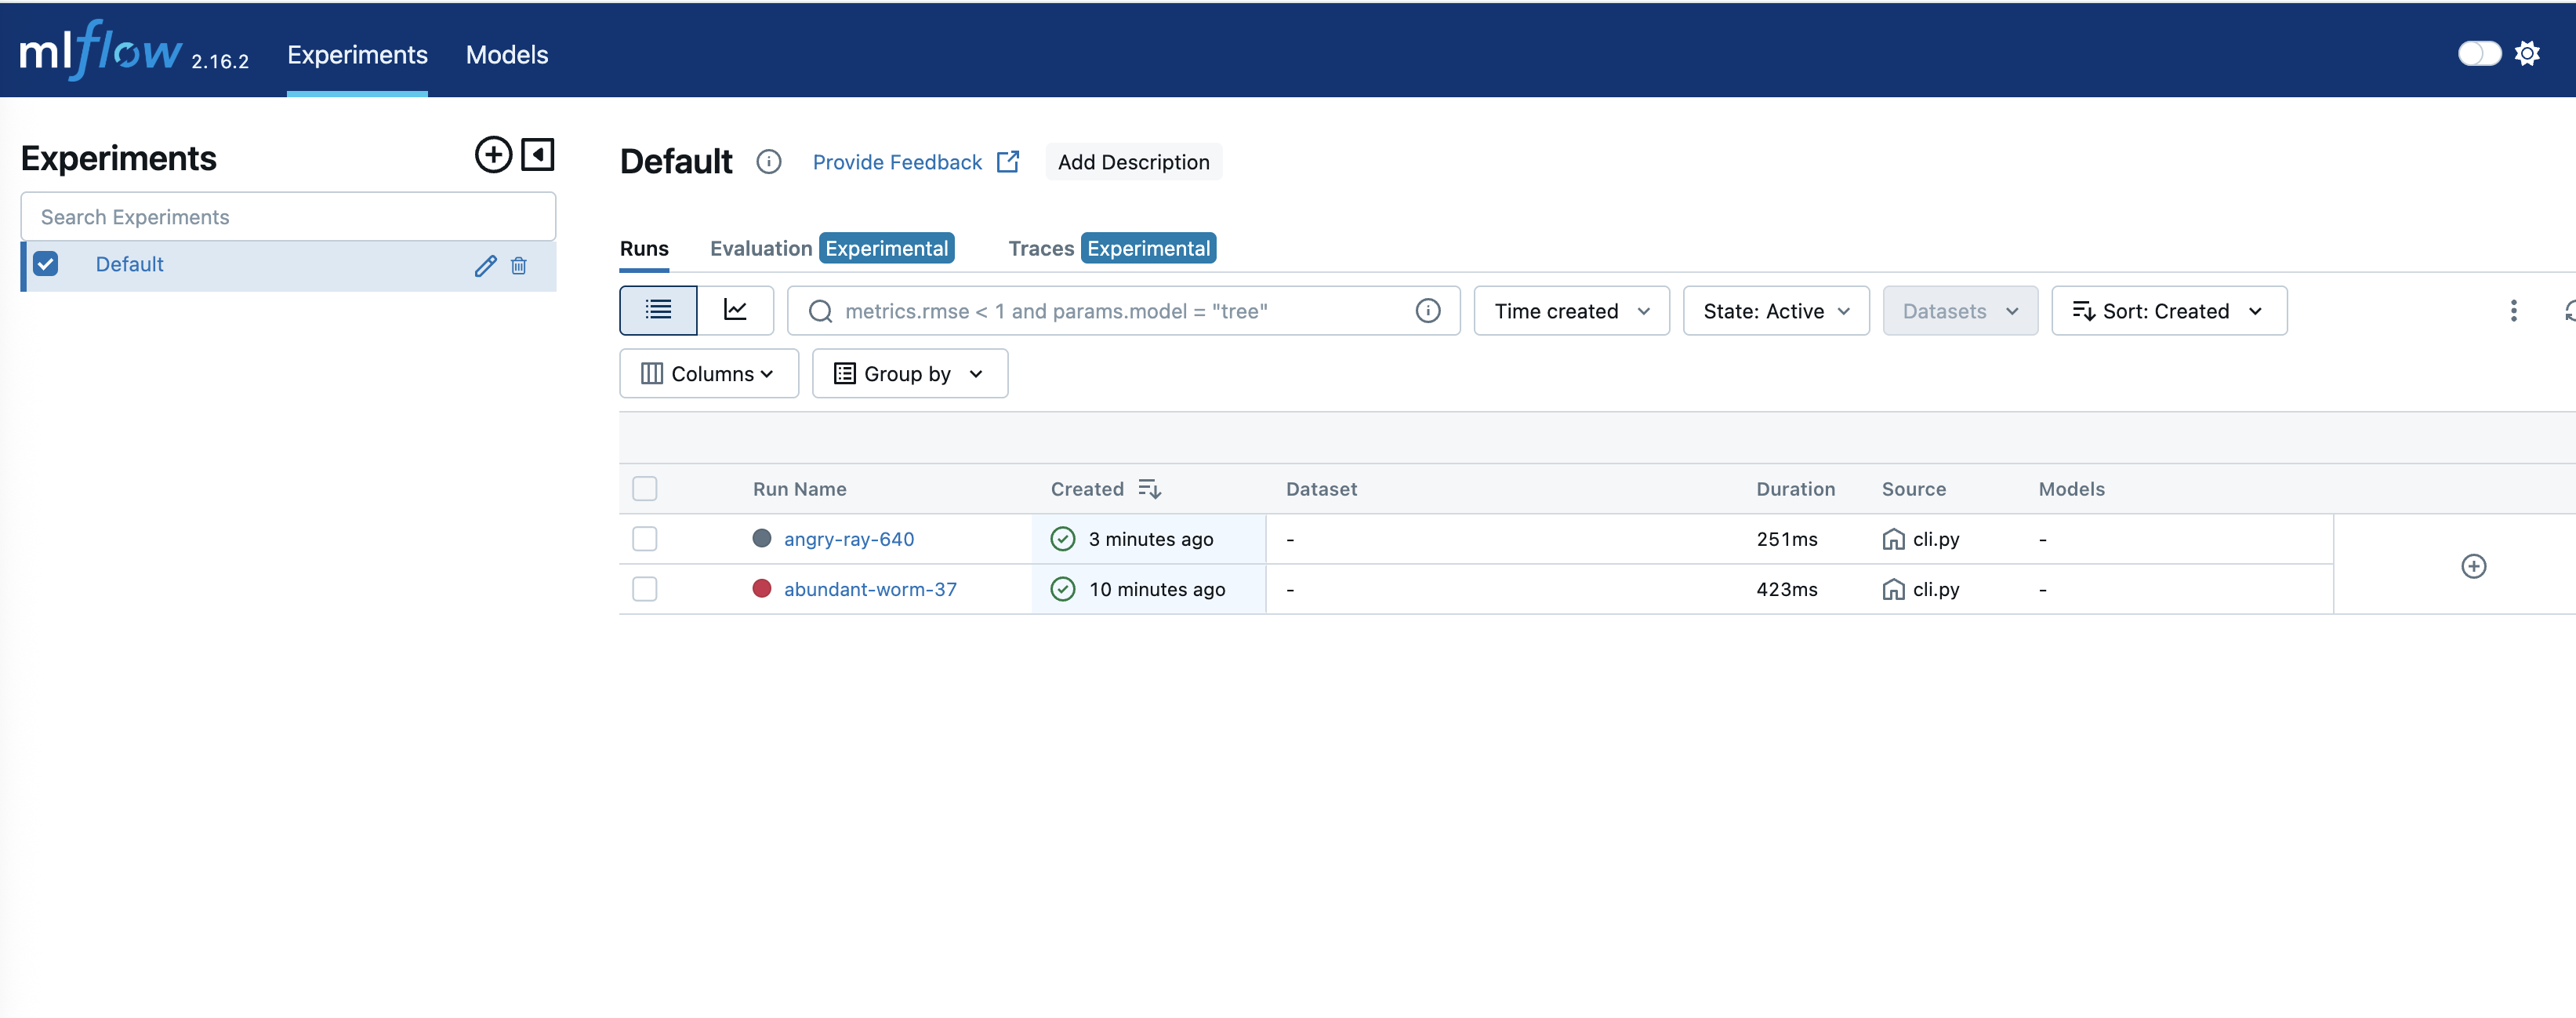2576x1018 pixels.
Task: Go to the Models page
Action: point(506,55)
